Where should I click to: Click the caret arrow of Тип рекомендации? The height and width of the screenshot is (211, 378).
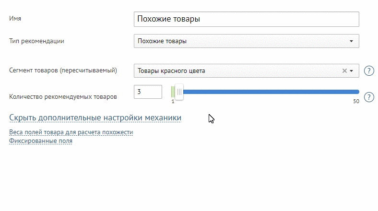[x=352, y=41]
